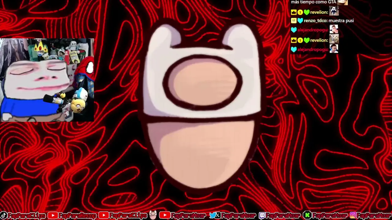Viewport: 392px width, 220px height.
Task: Click cyan heart in alejandropogu row with headset emote
Action: 294,49
